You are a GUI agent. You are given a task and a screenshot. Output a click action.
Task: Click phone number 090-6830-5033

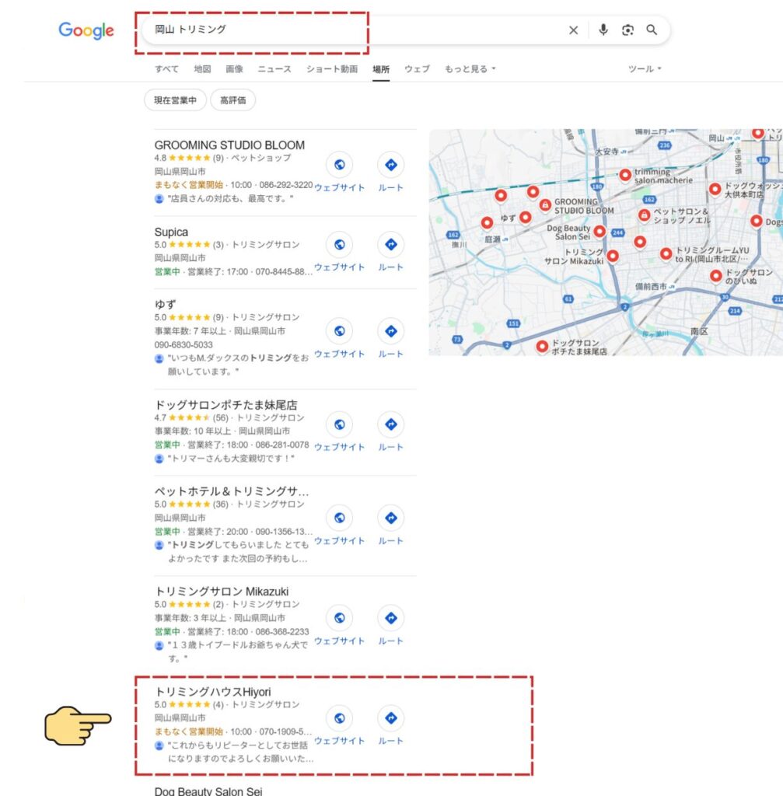point(184,344)
